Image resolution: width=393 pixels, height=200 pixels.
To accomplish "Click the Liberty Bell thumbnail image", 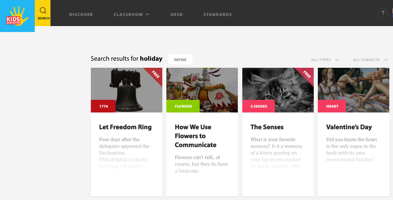I will click(x=126, y=90).
